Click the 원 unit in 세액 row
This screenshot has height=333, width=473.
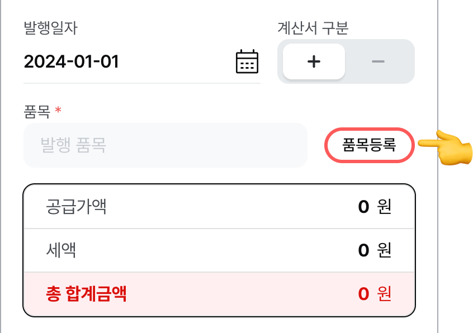(384, 250)
